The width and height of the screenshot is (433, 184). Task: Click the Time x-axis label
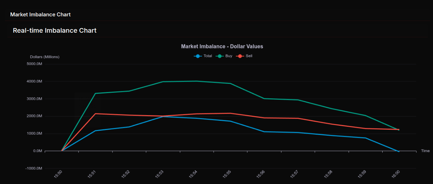click(425, 151)
